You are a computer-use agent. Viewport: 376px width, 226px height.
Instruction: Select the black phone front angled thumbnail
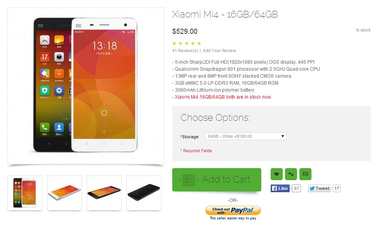coord(104,193)
